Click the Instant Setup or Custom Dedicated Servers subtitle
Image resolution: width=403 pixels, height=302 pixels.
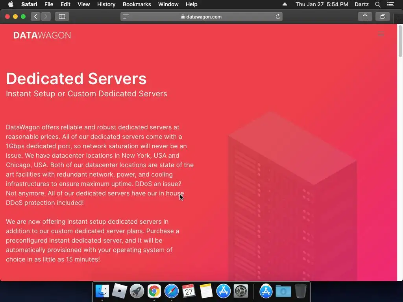[87, 94]
